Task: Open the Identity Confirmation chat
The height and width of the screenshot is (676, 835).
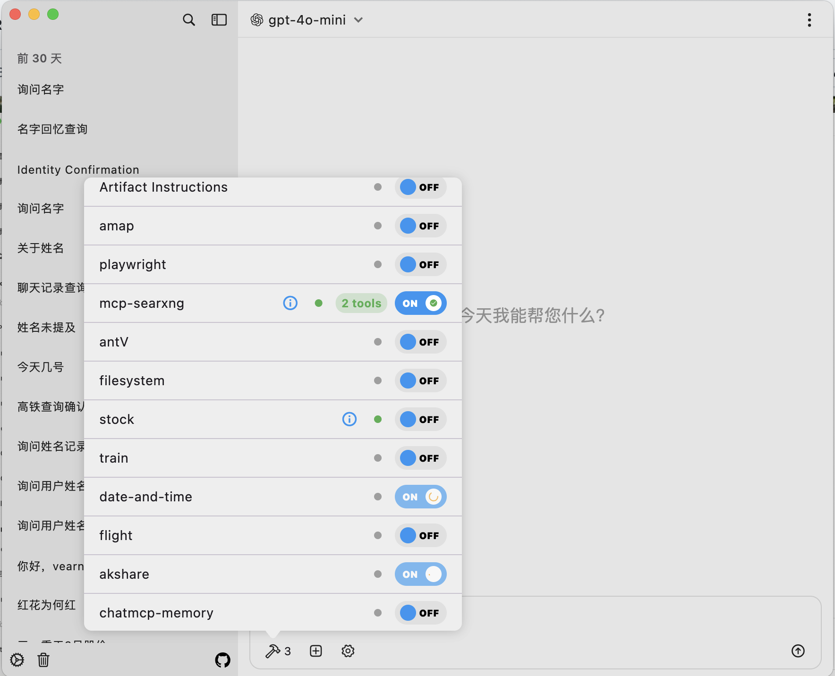Action: [x=78, y=170]
